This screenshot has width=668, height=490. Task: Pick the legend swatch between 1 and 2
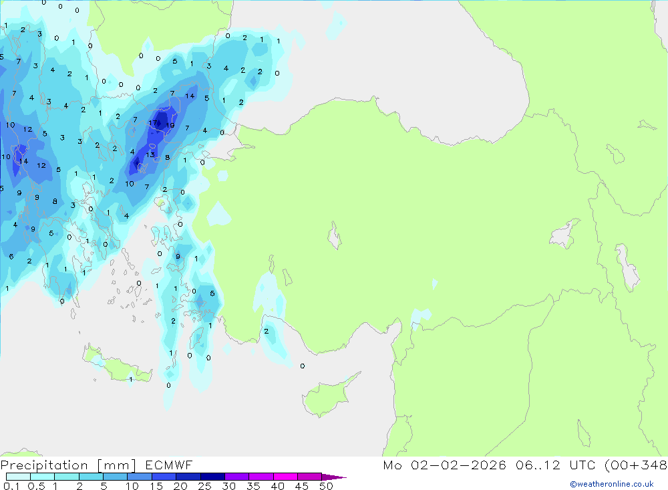[x=67, y=477]
